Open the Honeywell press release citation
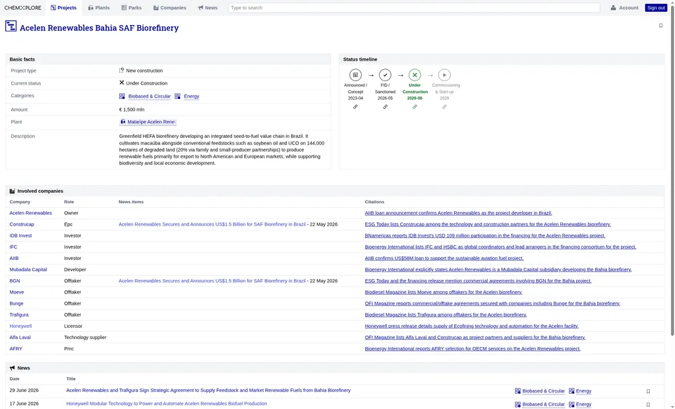Screen dimensions: 675x409 pyautogui.click(x=471, y=327)
